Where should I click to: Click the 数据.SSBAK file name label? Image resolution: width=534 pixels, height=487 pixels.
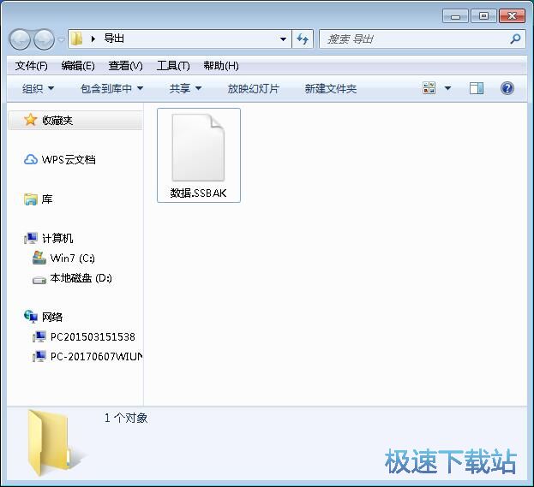pos(199,193)
